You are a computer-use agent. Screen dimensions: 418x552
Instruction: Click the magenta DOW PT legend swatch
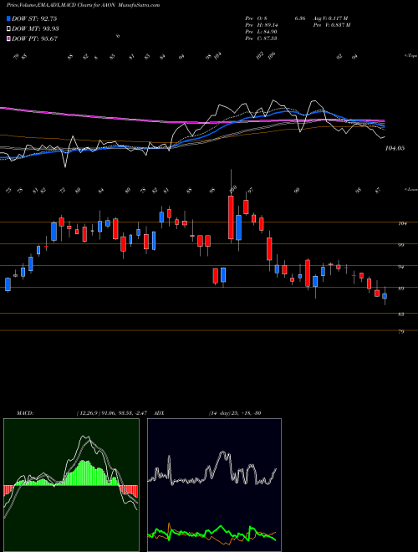(x=8, y=38)
